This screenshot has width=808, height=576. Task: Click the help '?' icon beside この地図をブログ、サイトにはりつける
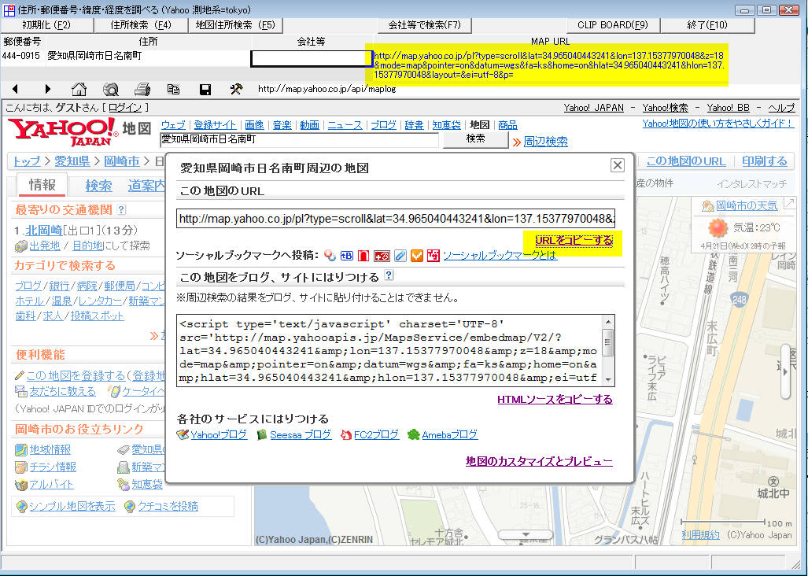[x=389, y=275]
